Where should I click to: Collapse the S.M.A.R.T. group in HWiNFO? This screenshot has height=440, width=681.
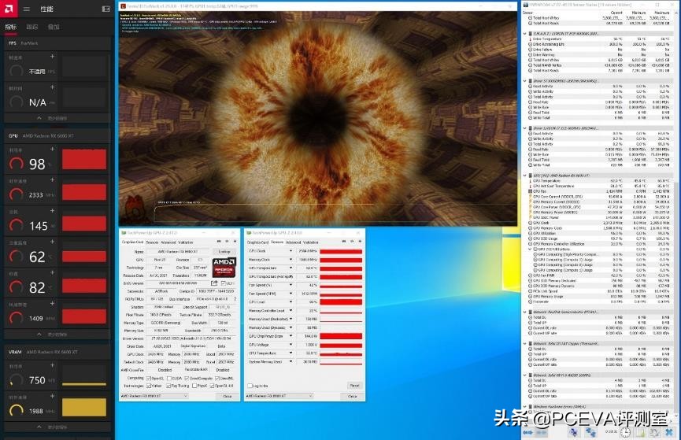524,34
